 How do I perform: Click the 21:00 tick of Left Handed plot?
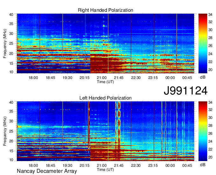[102, 165]
